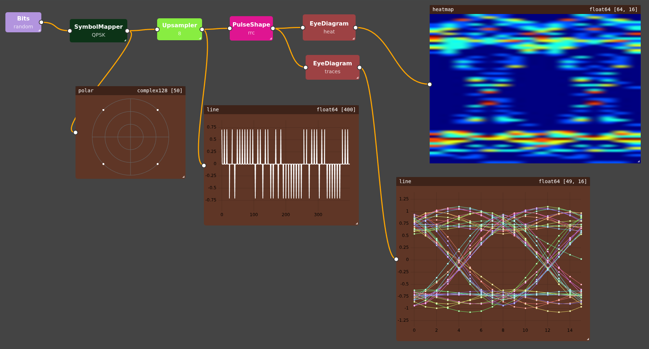The image size is (649, 349).
Task: Click the SymbolMapper input port
Action: pos(70,31)
